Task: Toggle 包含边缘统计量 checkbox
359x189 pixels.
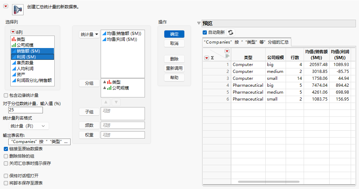Action: (6, 95)
